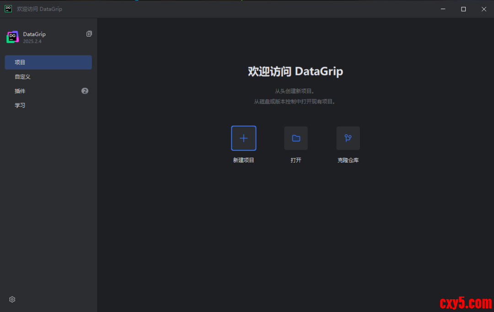Go to the 学习 tab
Screen dimensions: 494x312
[x=20, y=105]
